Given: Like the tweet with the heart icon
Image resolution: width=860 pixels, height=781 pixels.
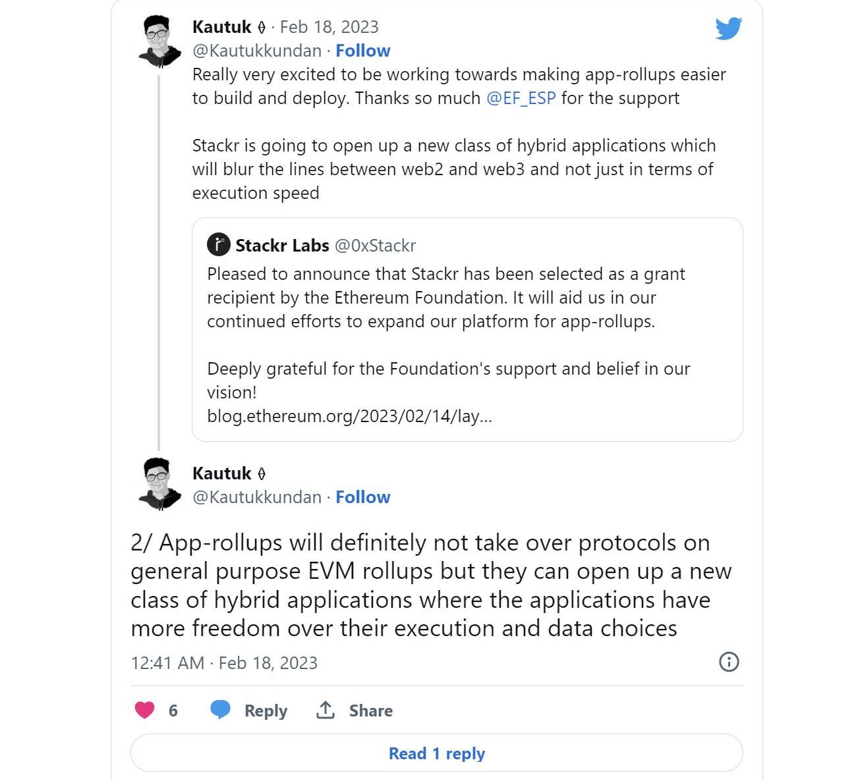Looking at the screenshot, I should (x=144, y=710).
